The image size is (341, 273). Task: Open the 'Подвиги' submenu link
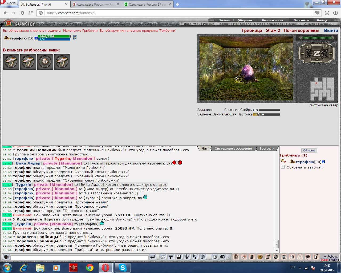point(224,24)
